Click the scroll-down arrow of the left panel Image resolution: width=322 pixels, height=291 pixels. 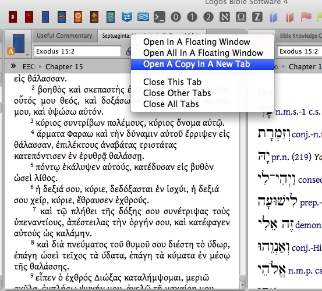click(243, 285)
